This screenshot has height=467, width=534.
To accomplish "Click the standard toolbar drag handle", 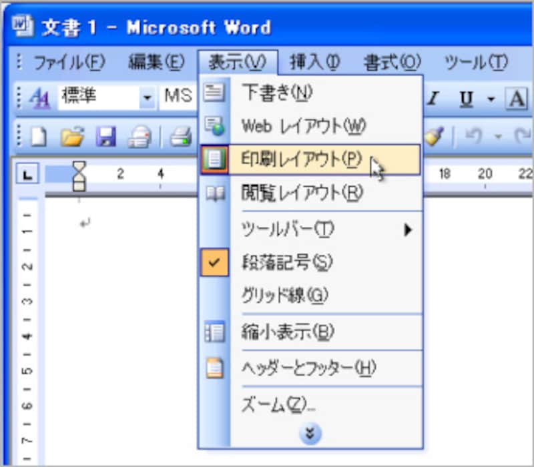I will (x=19, y=135).
